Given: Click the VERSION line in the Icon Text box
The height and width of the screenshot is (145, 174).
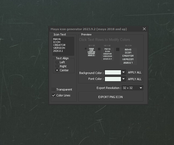Looking at the screenshot, I should (59, 48).
